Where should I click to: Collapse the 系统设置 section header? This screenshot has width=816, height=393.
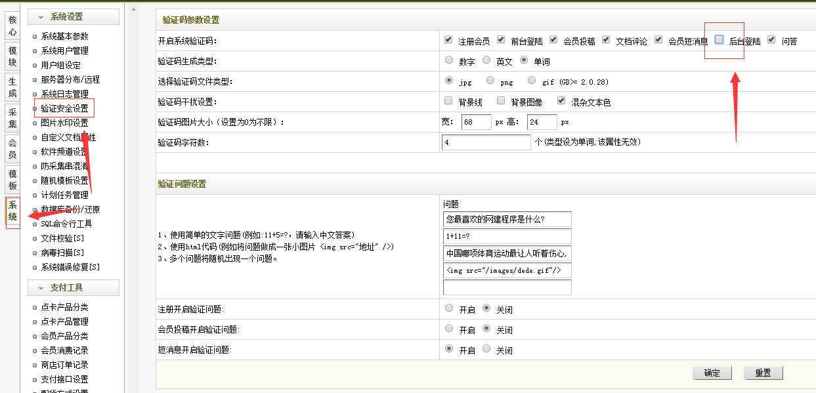74,17
